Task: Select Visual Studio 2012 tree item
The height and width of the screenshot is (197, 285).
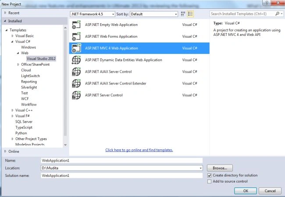Action: (41, 59)
